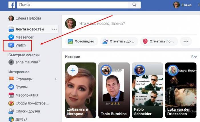This screenshot has height=122, width=200.
Task: Open the Friends (Друзья) item
Action: tap(21, 119)
